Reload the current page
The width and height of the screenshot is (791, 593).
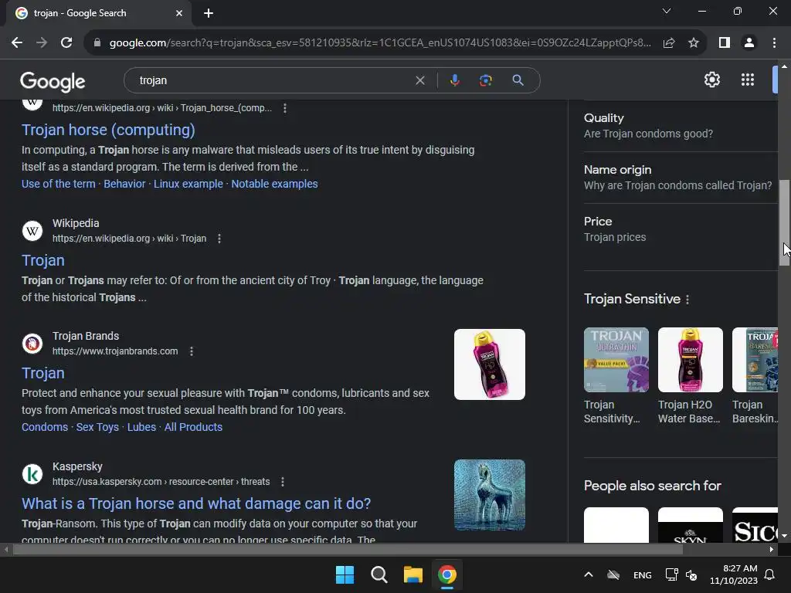(66, 43)
